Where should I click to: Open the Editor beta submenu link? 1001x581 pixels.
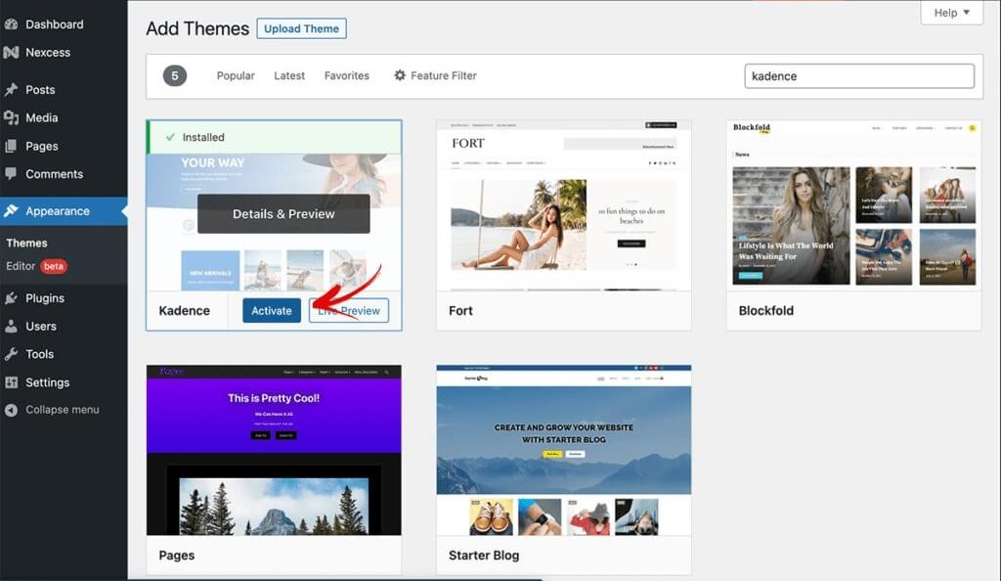pos(36,266)
